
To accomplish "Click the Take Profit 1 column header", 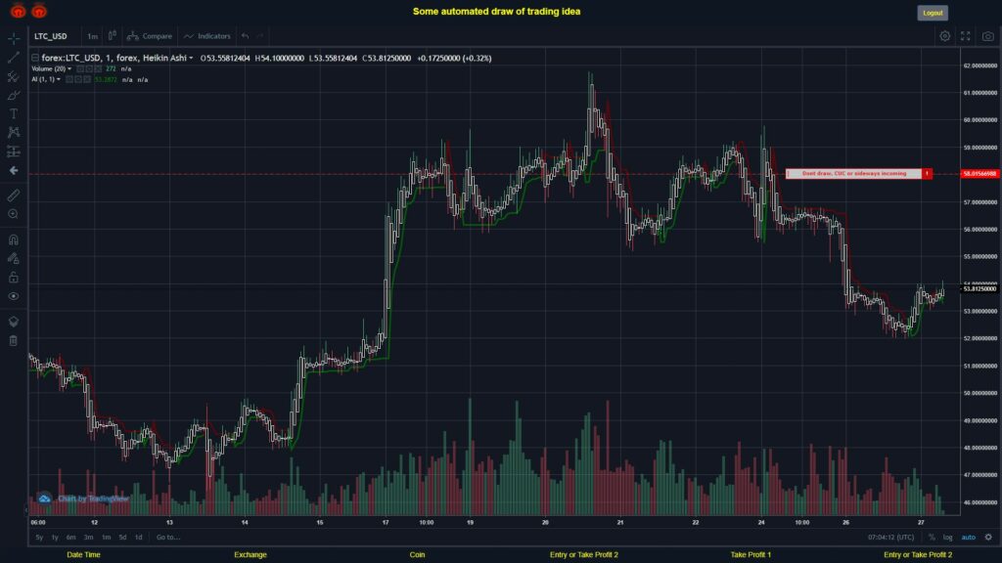I will tap(751, 554).
